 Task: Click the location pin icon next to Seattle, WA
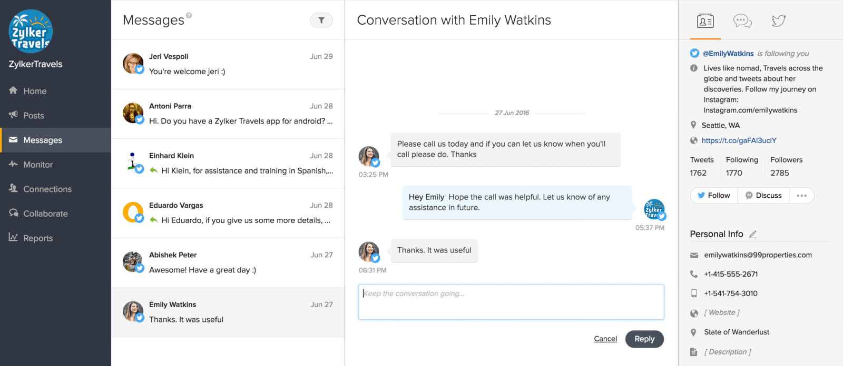tap(693, 125)
